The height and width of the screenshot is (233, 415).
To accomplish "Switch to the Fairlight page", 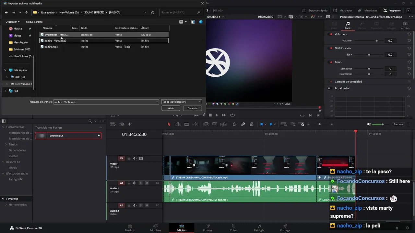I will click(x=259, y=228).
